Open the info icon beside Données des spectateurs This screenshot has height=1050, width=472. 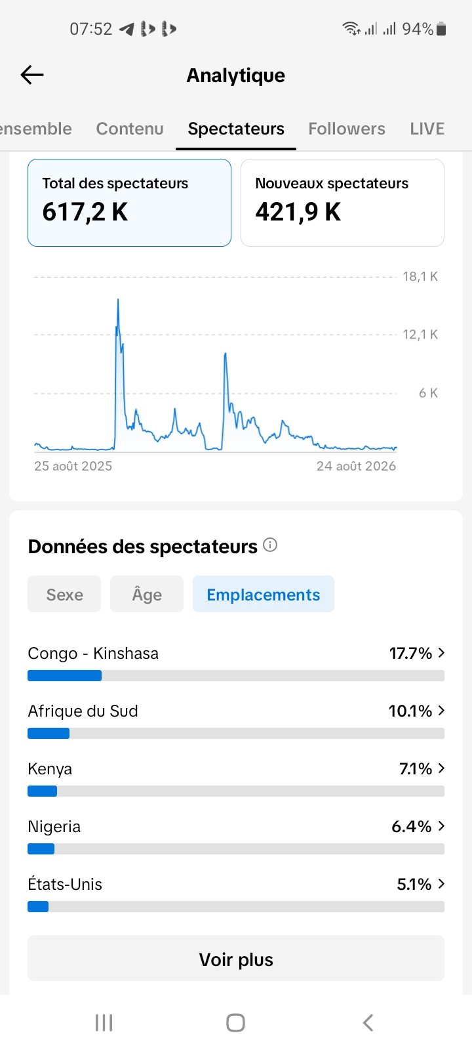click(x=270, y=545)
